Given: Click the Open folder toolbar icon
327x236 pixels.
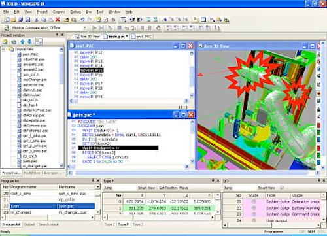Looking at the screenshot, I should [14, 20].
